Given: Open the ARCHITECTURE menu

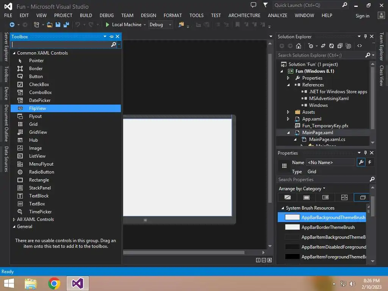Looking at the screenshot, I should pyautogui.click(x=244, y=15).
